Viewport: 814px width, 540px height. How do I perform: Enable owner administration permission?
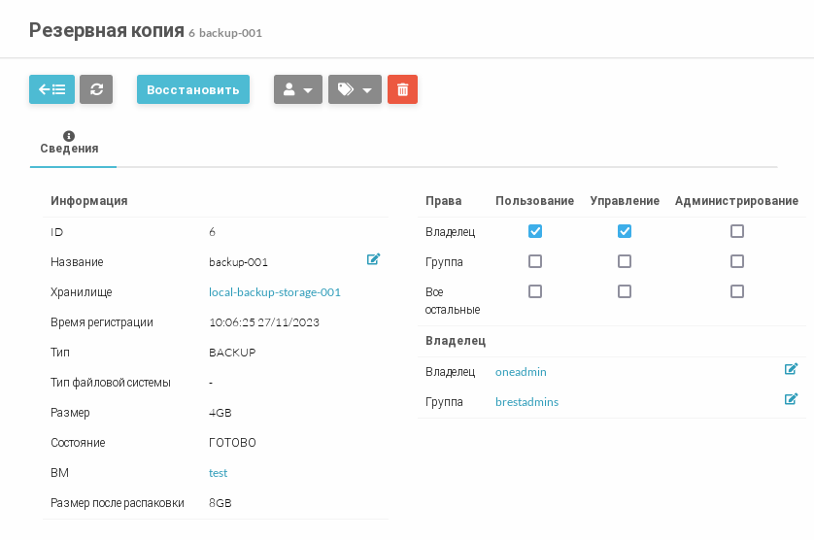[737, 231]
